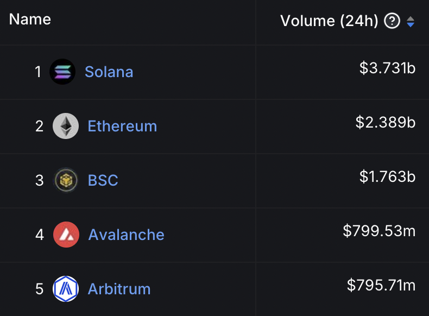Click the red Avalanche logo
Image resolution: width=429 pixels, height=316 pixels.
66,235
